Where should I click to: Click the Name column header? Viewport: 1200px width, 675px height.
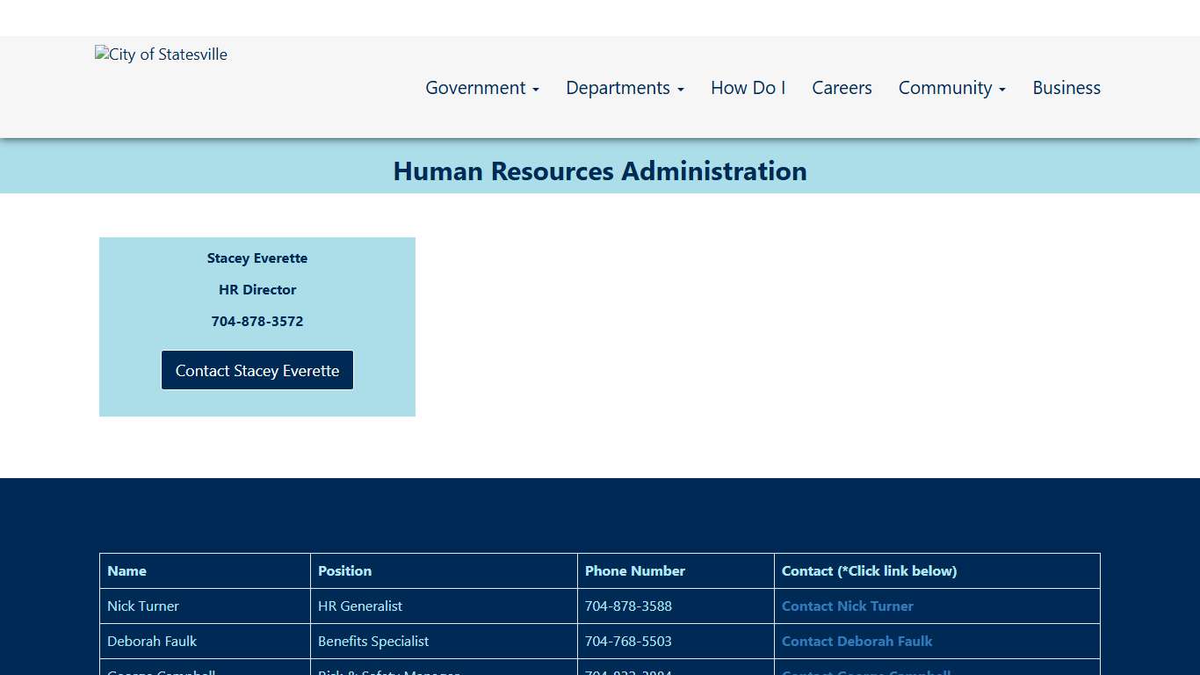127,570
